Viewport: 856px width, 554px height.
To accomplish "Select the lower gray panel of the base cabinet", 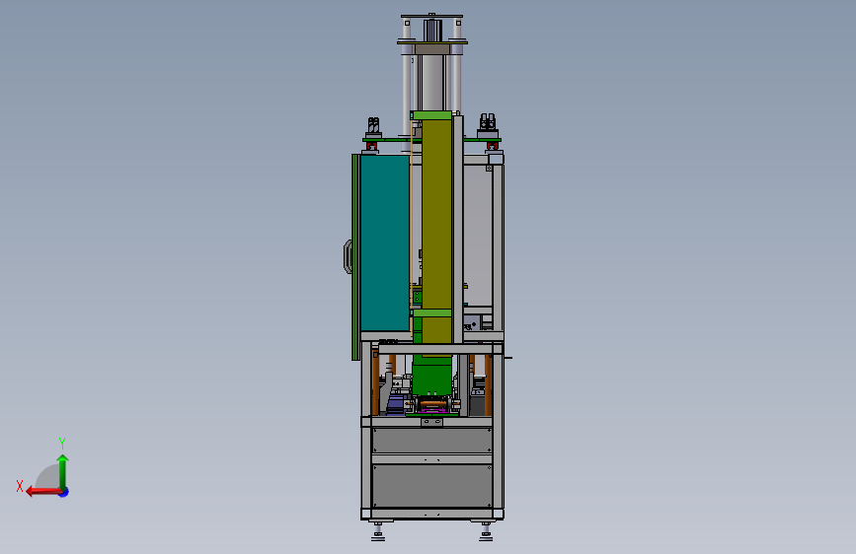I will click(432, 486).
